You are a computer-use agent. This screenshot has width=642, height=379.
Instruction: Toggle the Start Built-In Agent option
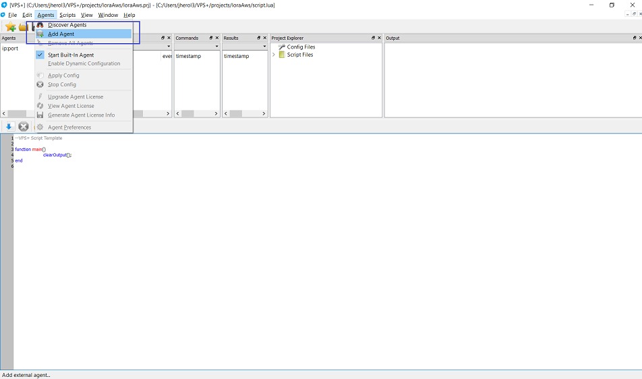tap(71, 55)
